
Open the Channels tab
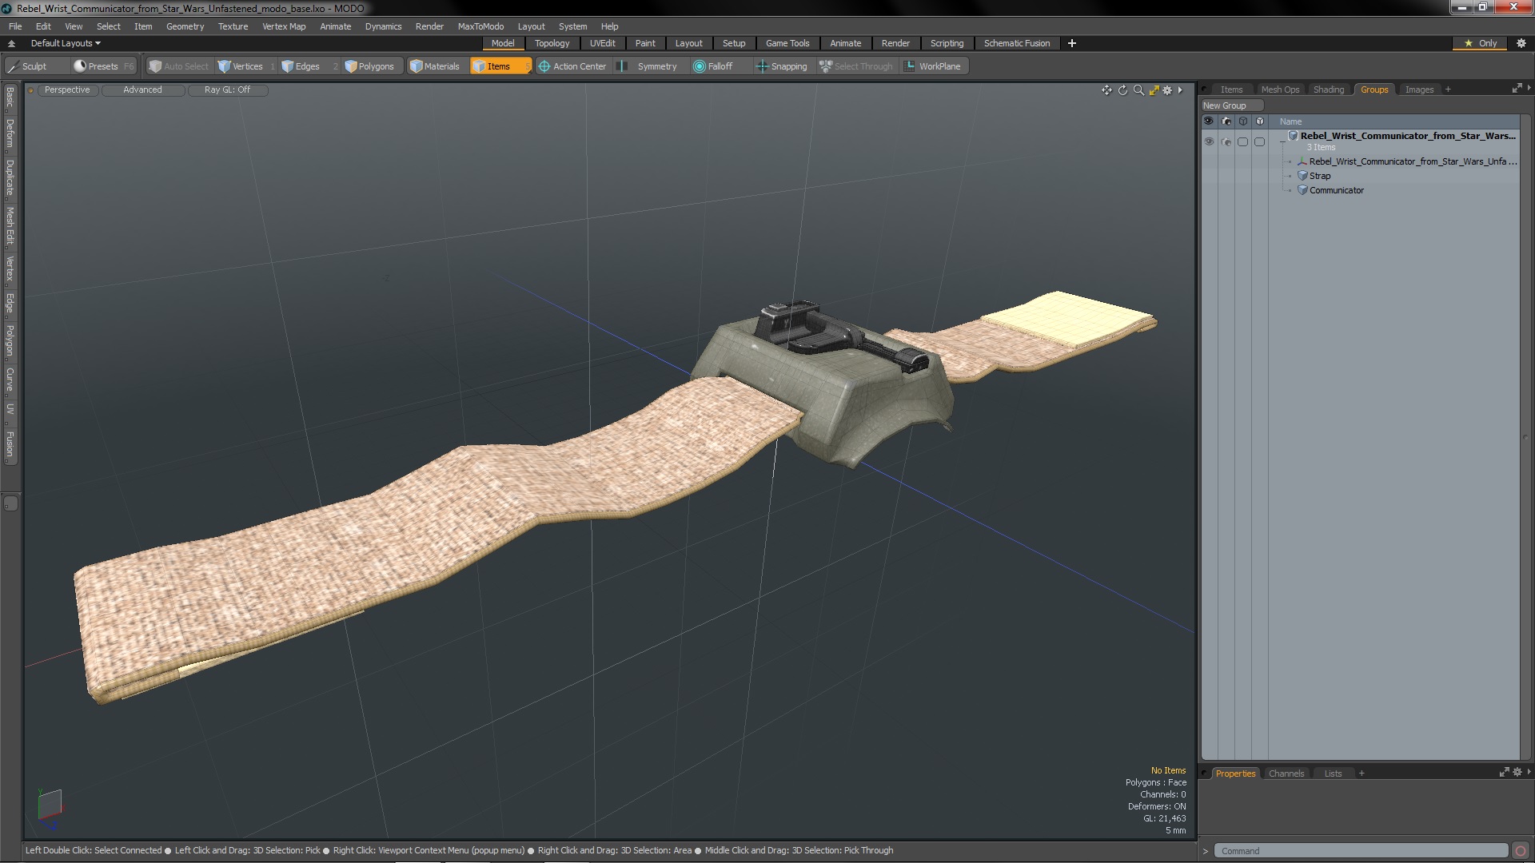1286,774
